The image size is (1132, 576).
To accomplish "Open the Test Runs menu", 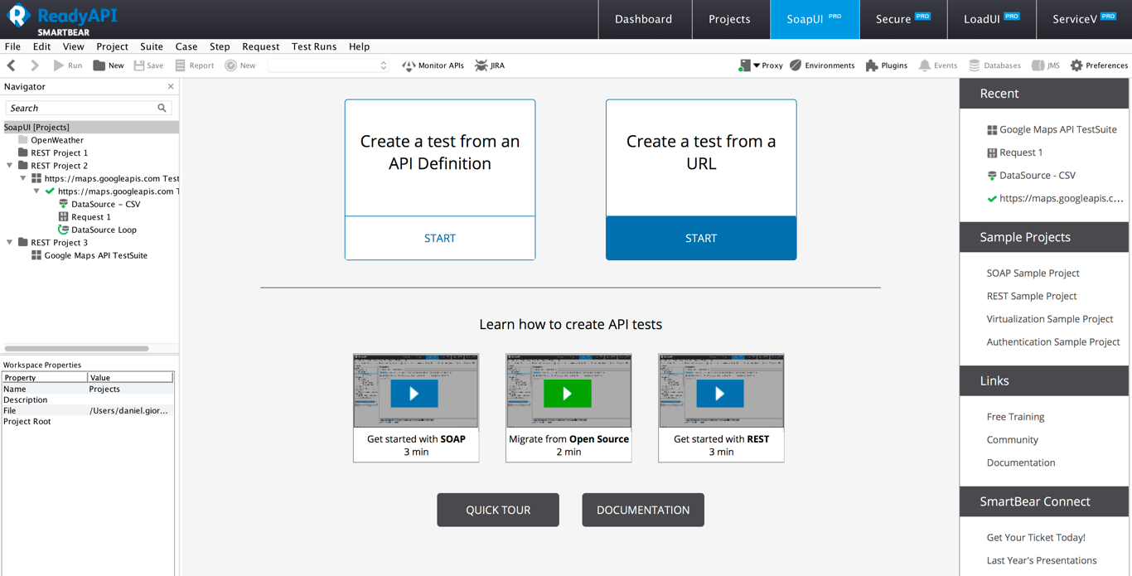I will tap(314, 46).
